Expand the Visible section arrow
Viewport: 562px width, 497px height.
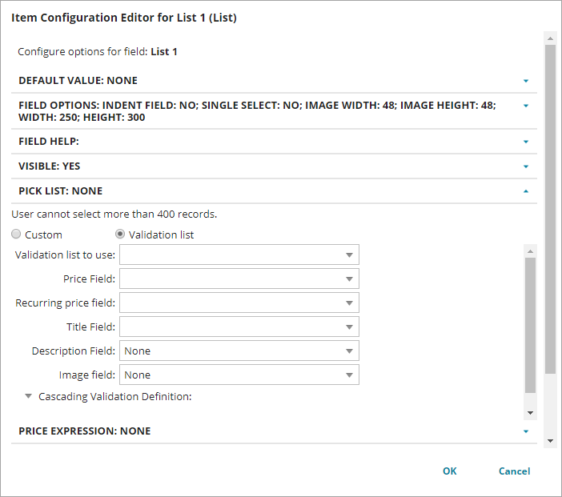(x=526, y=166)
